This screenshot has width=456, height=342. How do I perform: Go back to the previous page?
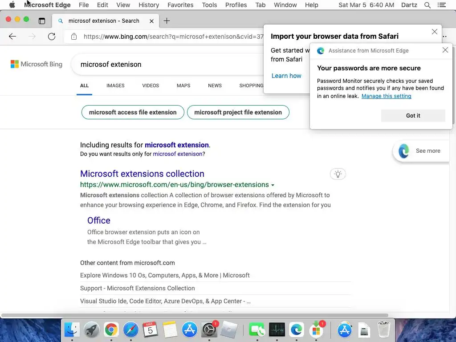coord(12,37)
